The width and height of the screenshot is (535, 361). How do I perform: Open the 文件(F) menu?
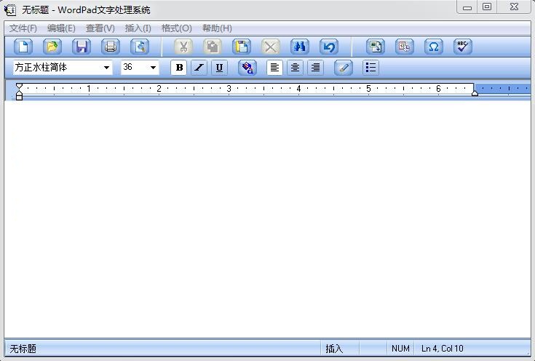tap(23, 28)
